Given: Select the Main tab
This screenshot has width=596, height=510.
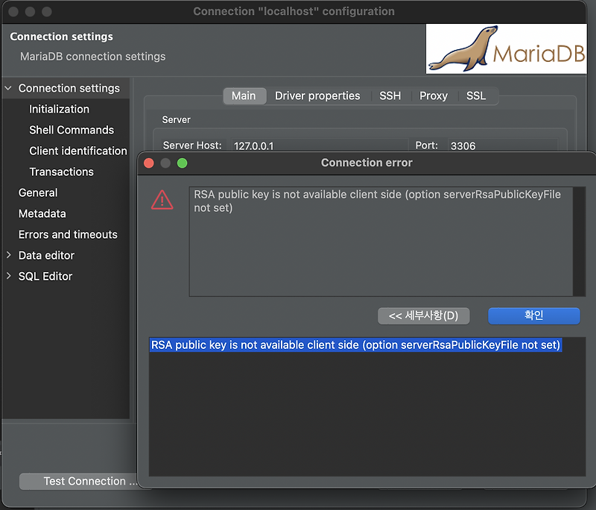Looking at the screenshot, I should (244, 95).
